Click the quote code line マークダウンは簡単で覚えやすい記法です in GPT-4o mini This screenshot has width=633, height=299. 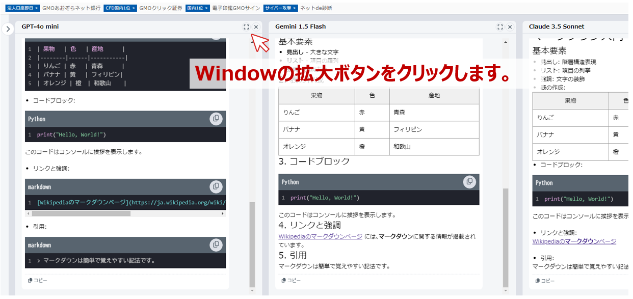[96, 261]
